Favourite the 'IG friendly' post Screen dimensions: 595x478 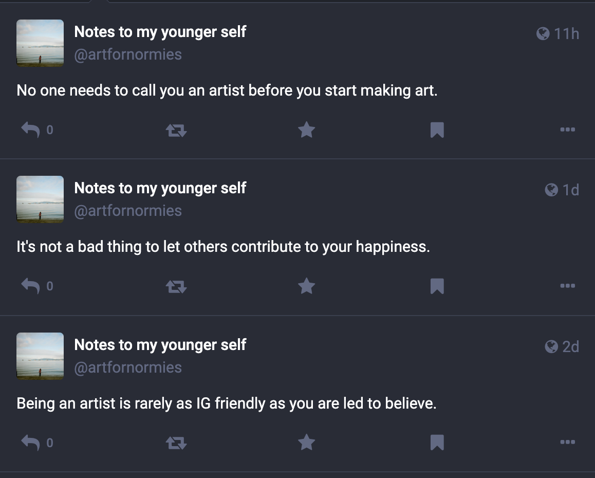point(306,442)
